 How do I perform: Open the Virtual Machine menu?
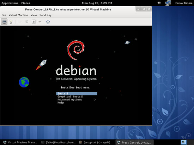pos(18,15)
